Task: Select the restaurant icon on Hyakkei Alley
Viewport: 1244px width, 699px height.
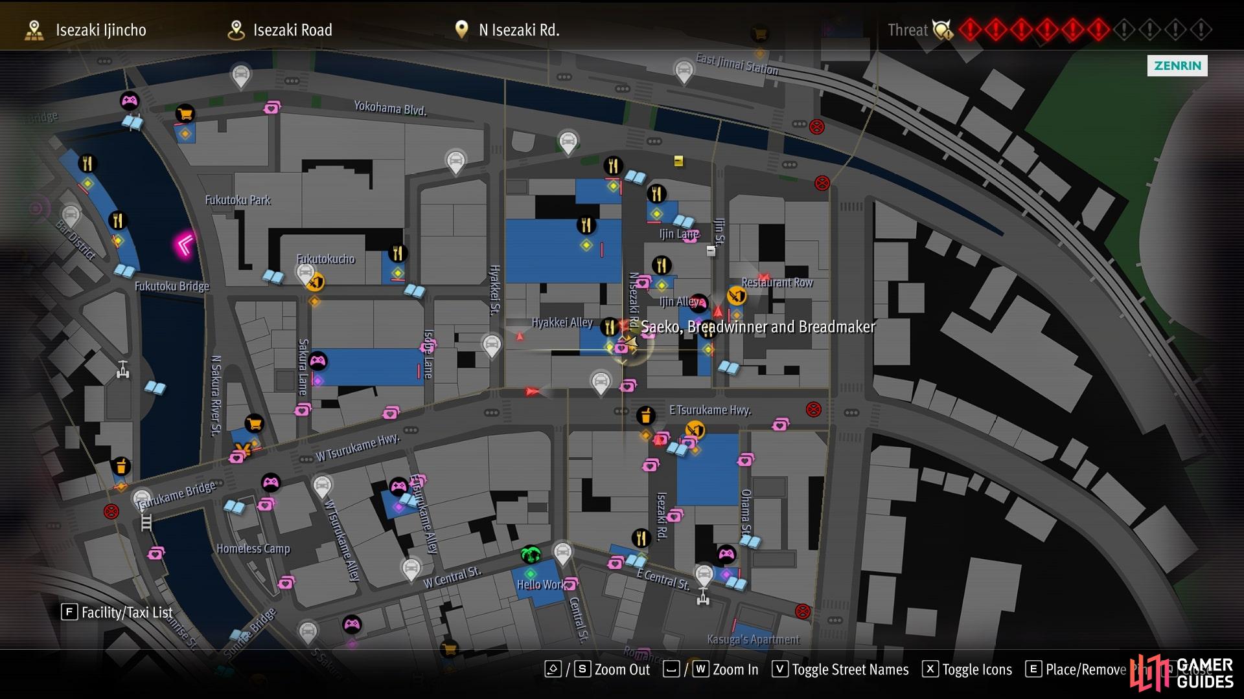Action: [x=609, y=327]
